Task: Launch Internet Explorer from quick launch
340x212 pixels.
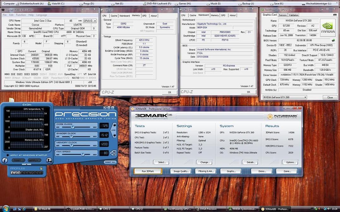Action: [24, 209]
